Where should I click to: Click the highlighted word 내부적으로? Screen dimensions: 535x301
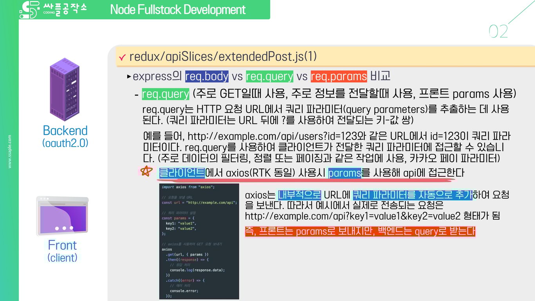pyautogui.click(x=300, y=195)
